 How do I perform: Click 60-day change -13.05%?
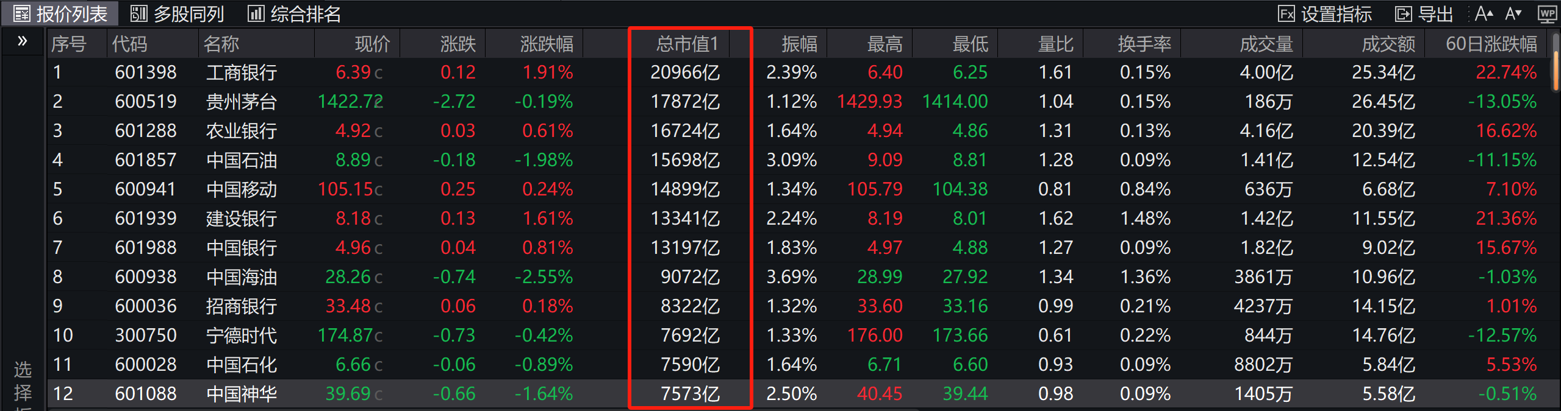1502,102
